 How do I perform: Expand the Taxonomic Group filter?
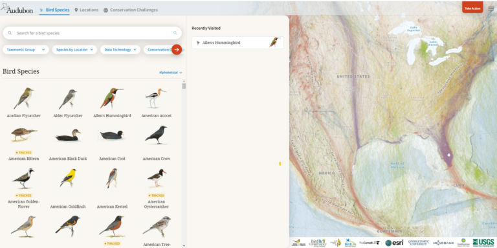point(26,49)
